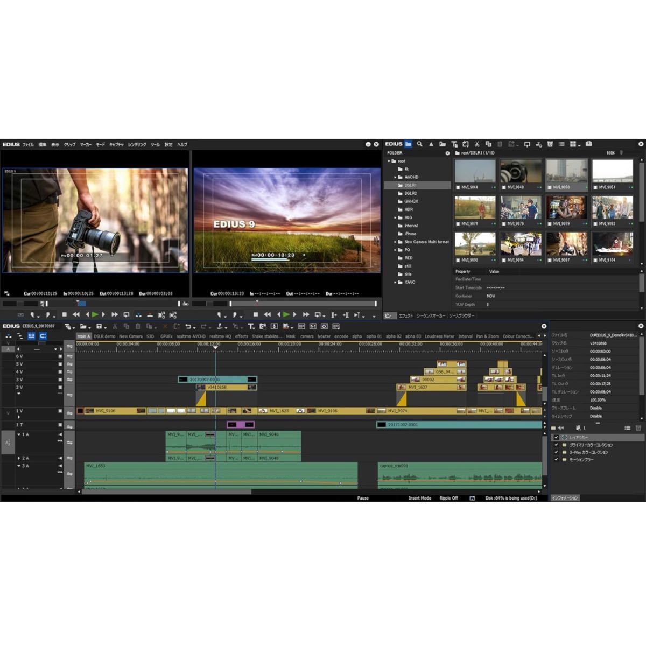Play the recorder preview with green play button

pyautogui.click(x=286, y=314)
